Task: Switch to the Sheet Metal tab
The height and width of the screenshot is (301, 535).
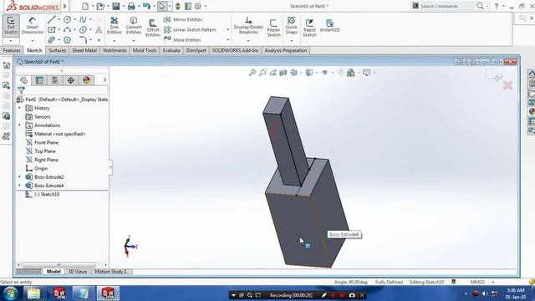Action: pyautogui.click(x=84, y=50)
